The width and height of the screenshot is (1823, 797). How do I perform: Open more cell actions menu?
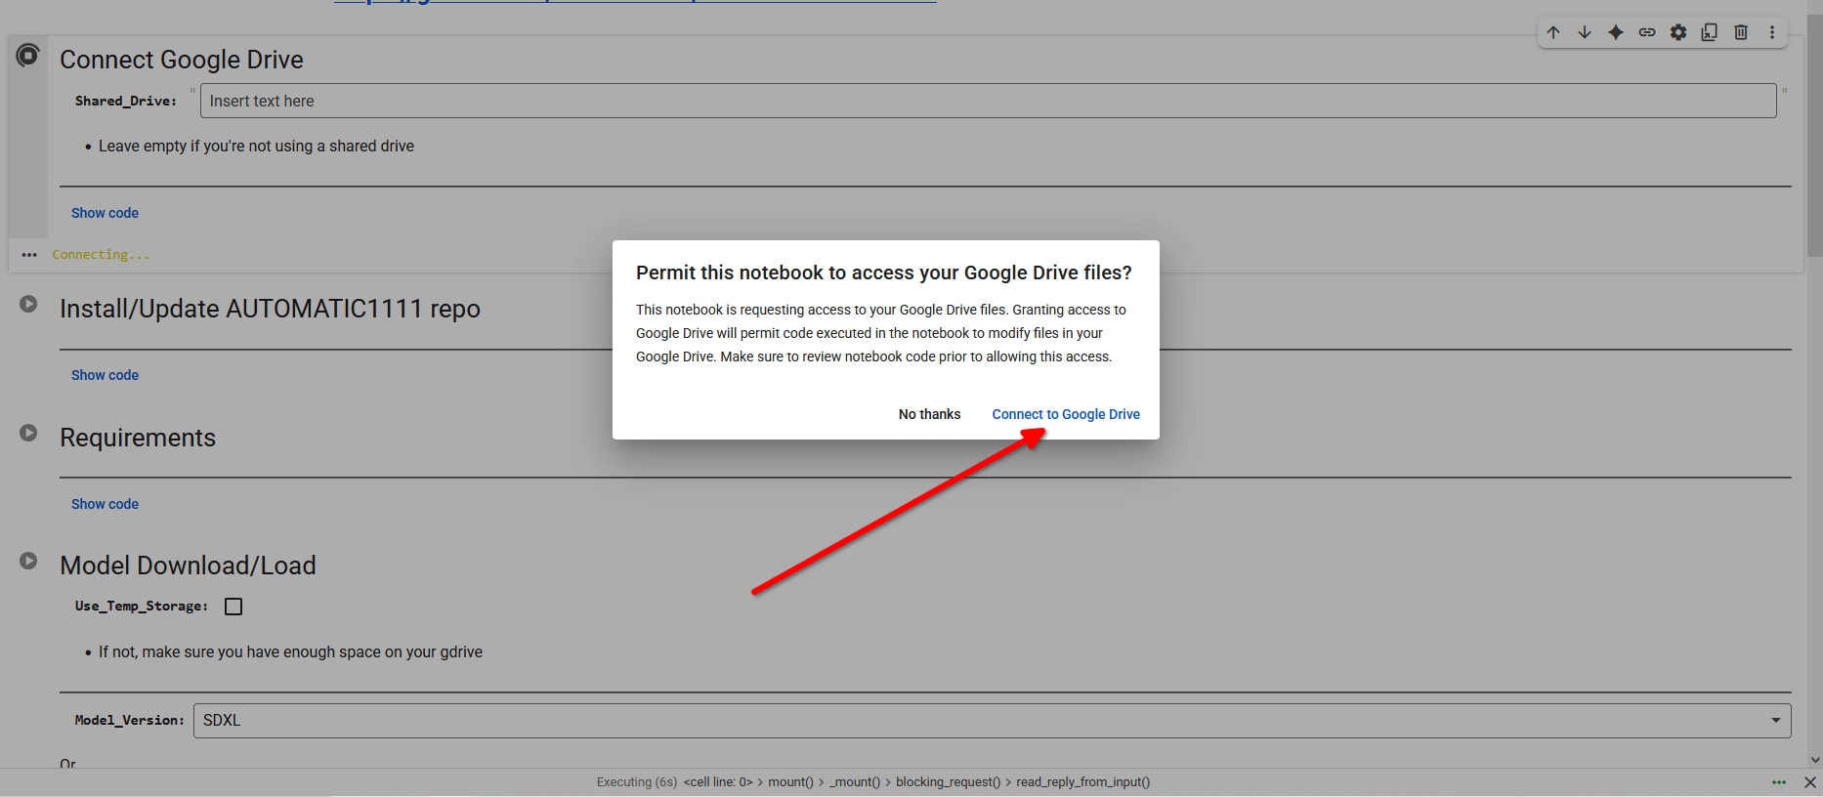1772,32
